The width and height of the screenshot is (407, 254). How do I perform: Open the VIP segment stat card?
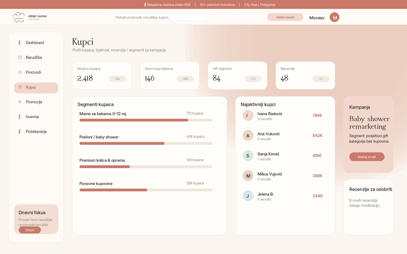tap(238, 75)
